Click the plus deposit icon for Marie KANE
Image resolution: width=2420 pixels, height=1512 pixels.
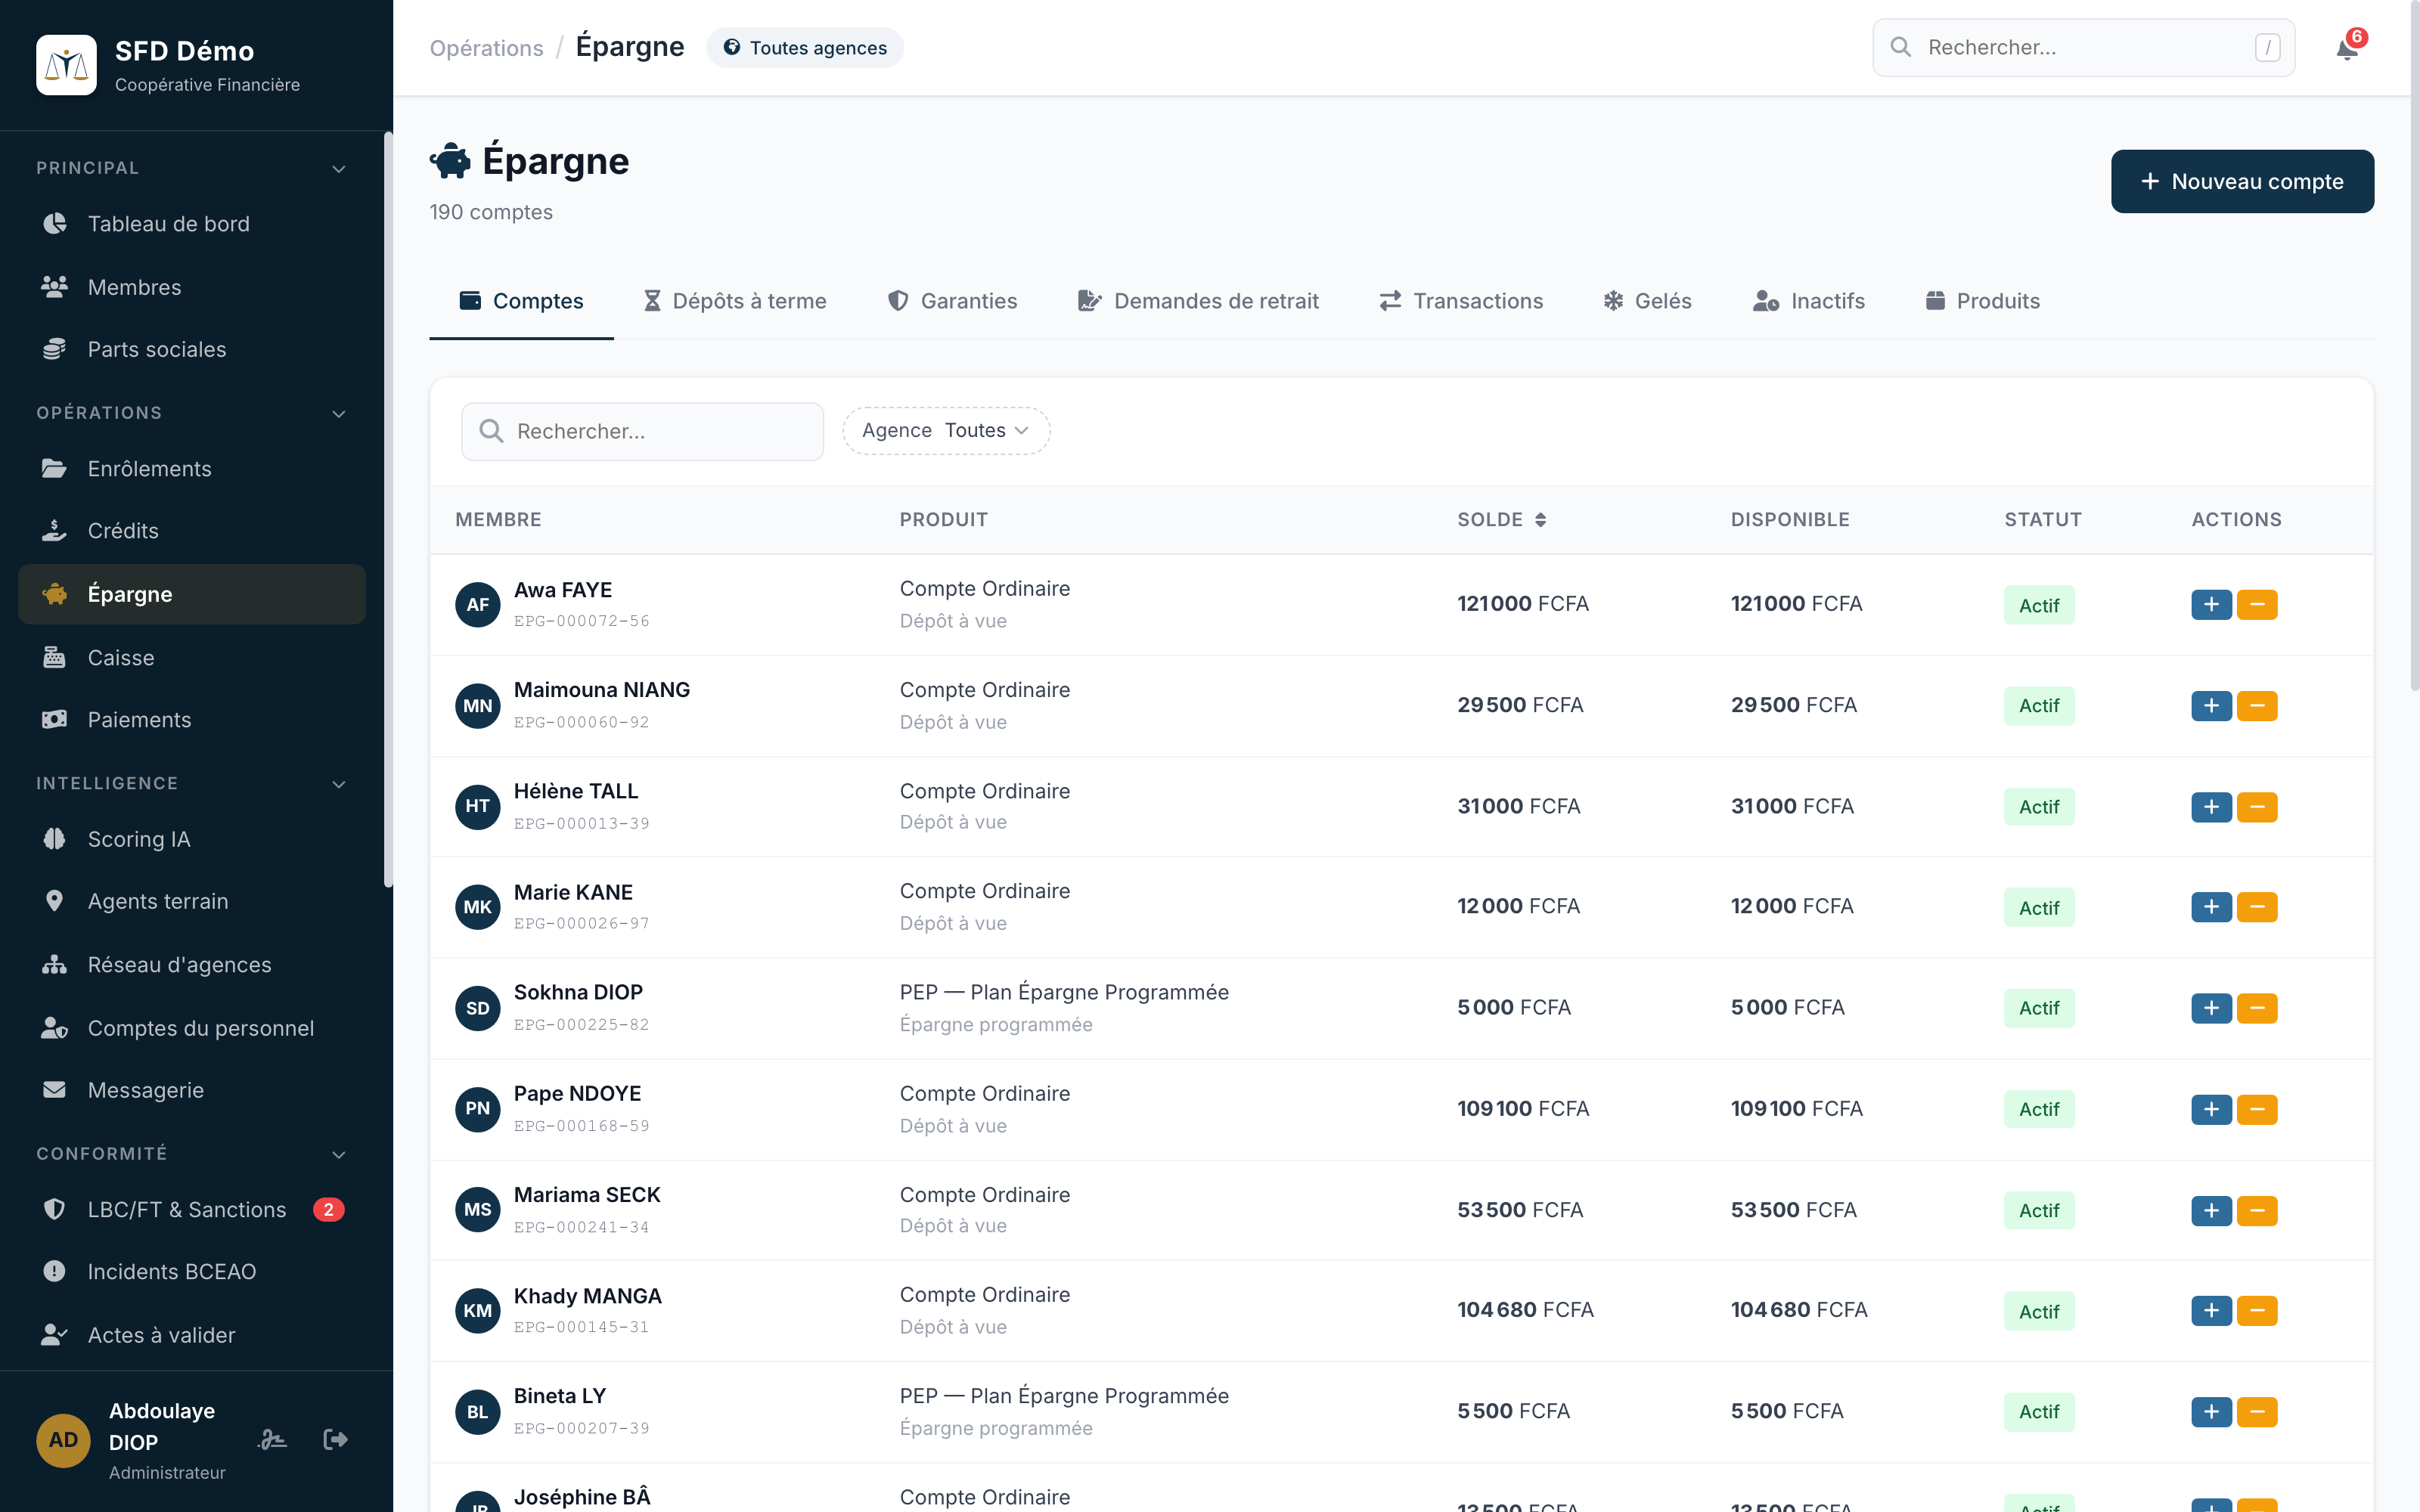pos(2211,907)
